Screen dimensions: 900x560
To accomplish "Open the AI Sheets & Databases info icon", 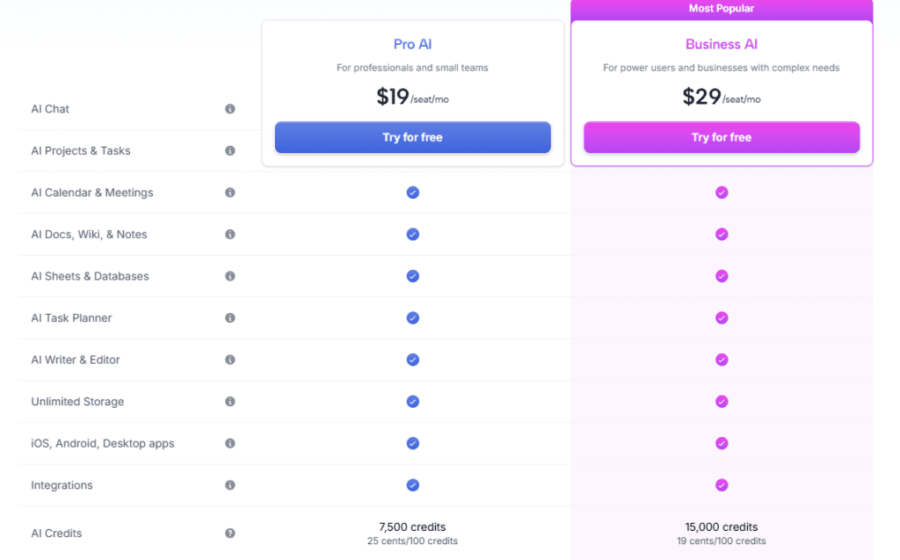I will [x=229, y=276].
